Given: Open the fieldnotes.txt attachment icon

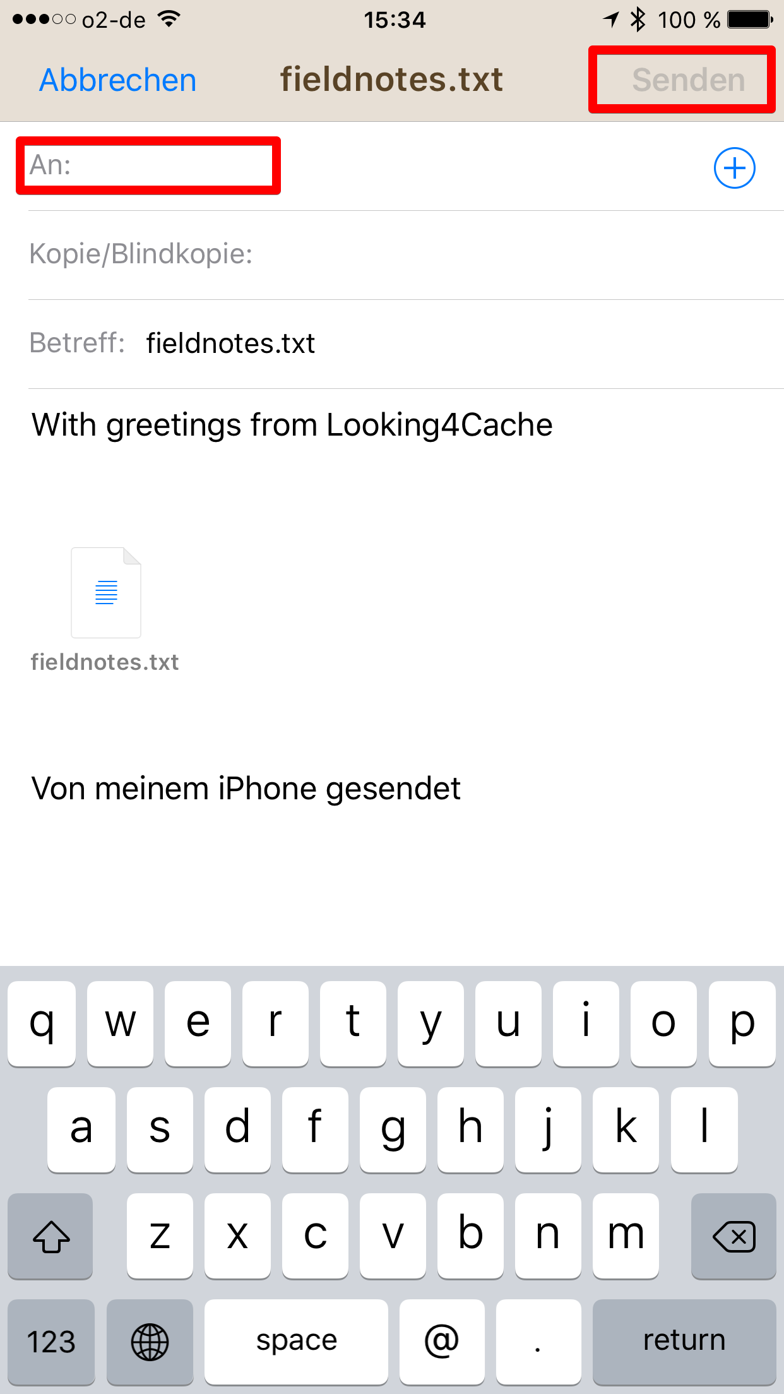Looking at the screenshot, I should click(106, 593).
